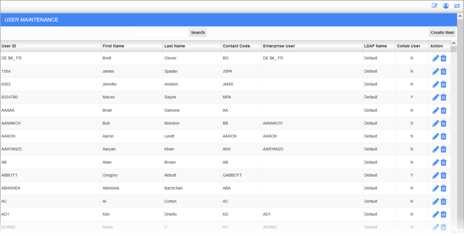The height and width of the screenshot is (236, 464).
Task: Click the Search button
Action: [x=198, y=33]
